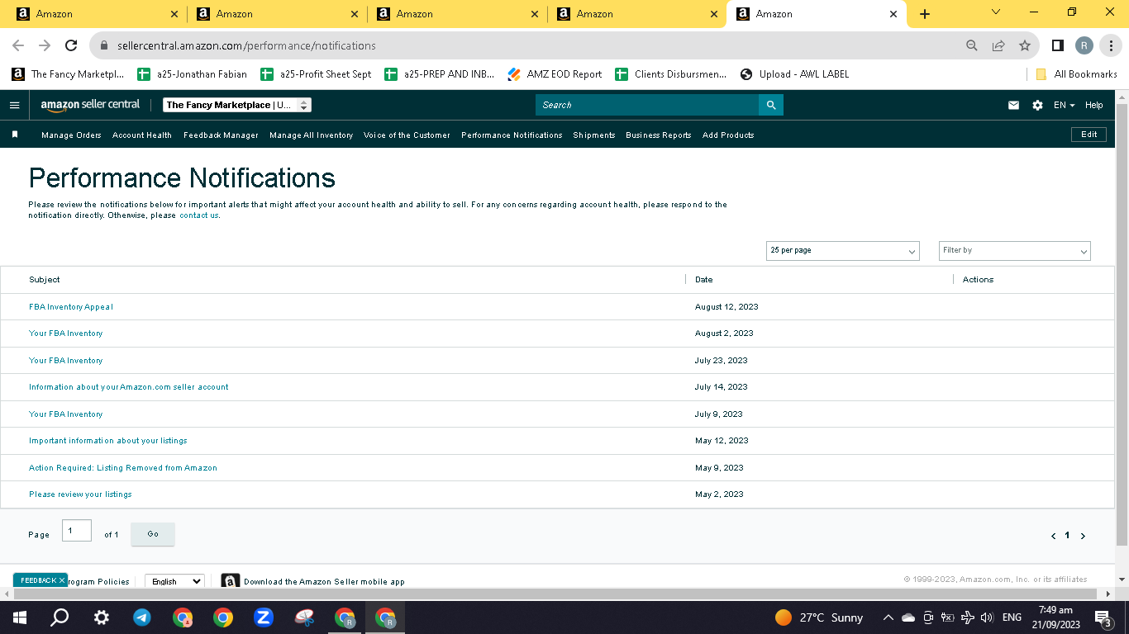1129x634 pixels.
Task: Click the Amazon Seller Central logo
Action: coord(90,105)
